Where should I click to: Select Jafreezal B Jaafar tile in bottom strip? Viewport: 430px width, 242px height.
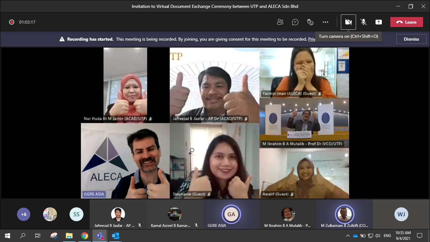[118, 214]
